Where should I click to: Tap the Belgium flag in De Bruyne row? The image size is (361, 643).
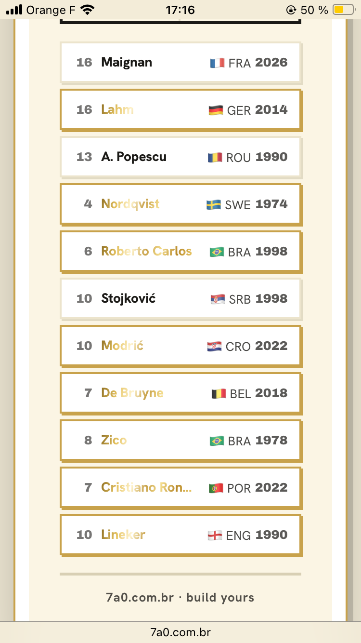[219, 394]
